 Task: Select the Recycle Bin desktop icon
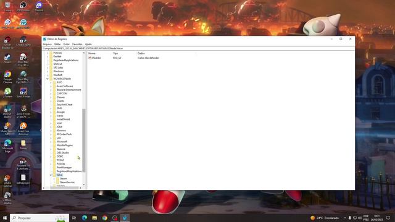coord(8,6)
